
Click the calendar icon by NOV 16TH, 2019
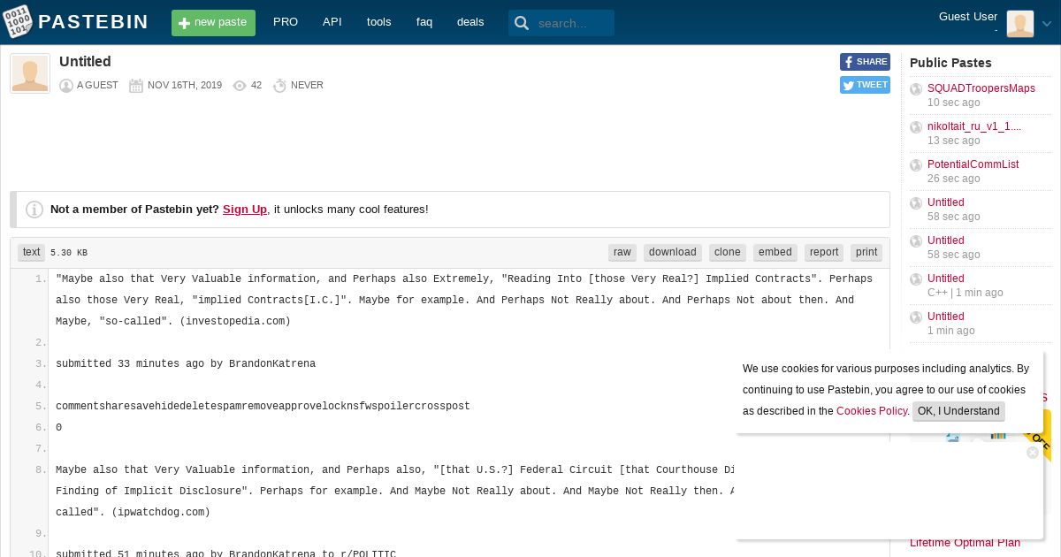[136, 86]
